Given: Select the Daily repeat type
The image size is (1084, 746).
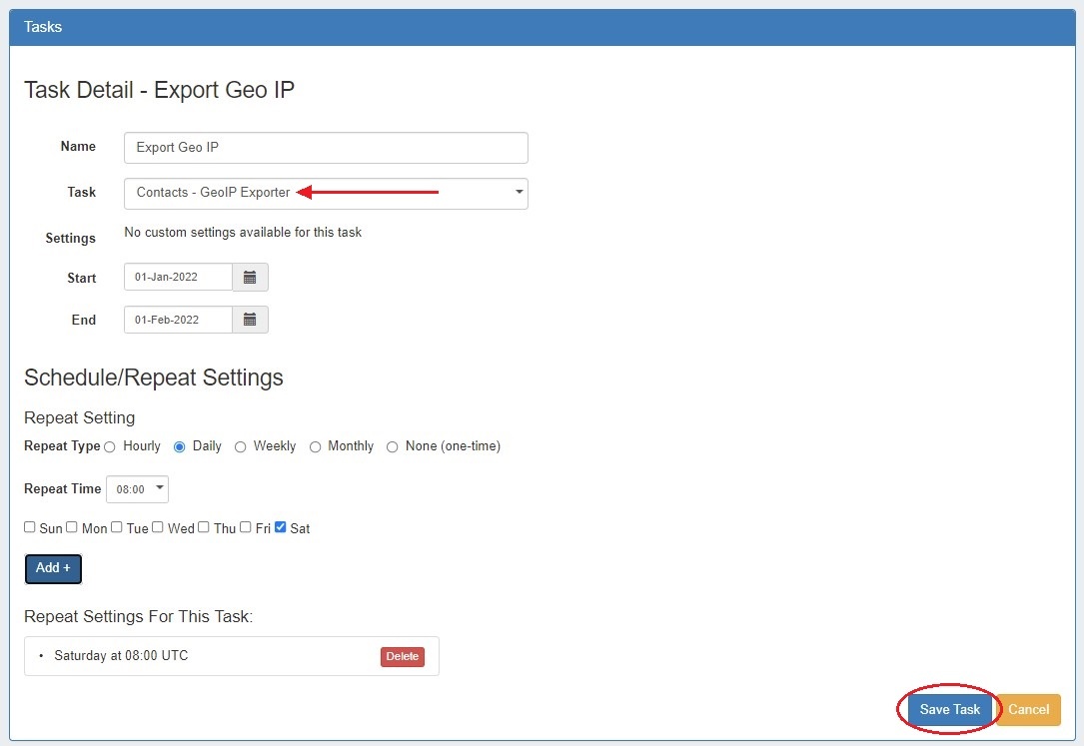Looking at the screenshot, I should (180, 447).
